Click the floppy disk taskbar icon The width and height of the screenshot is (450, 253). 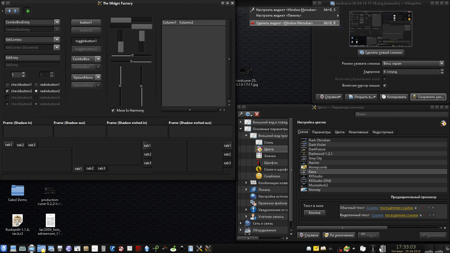60,249
